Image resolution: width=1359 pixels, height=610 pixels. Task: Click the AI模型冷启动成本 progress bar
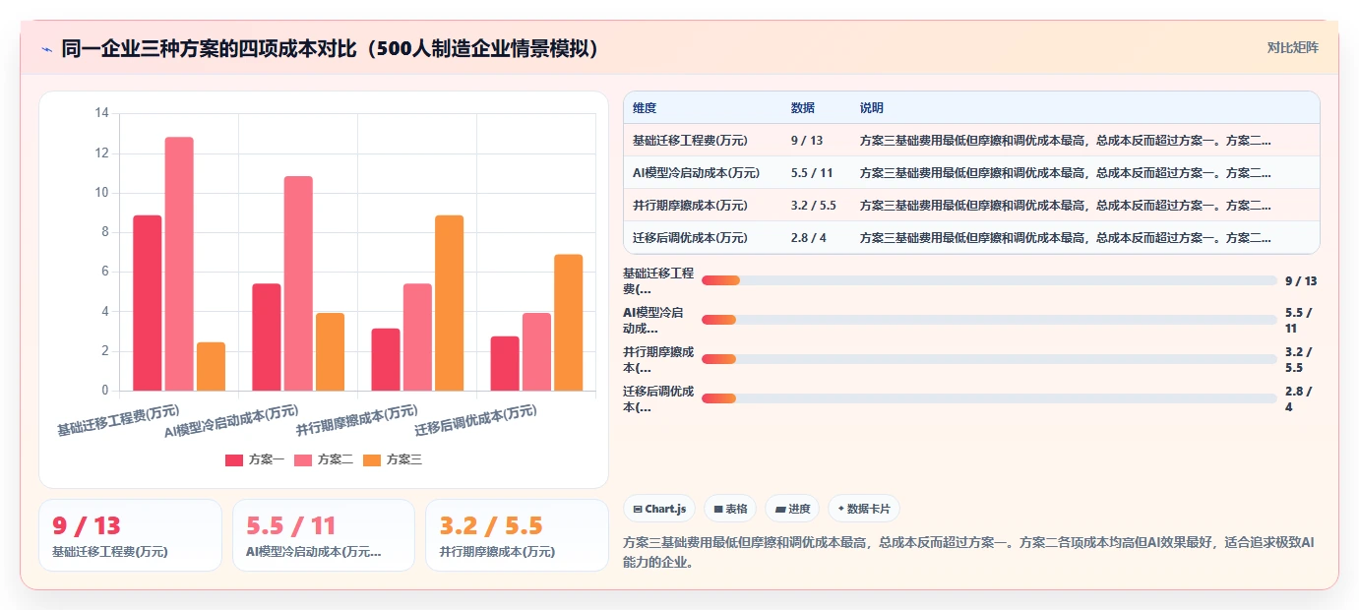click(989, 320)
